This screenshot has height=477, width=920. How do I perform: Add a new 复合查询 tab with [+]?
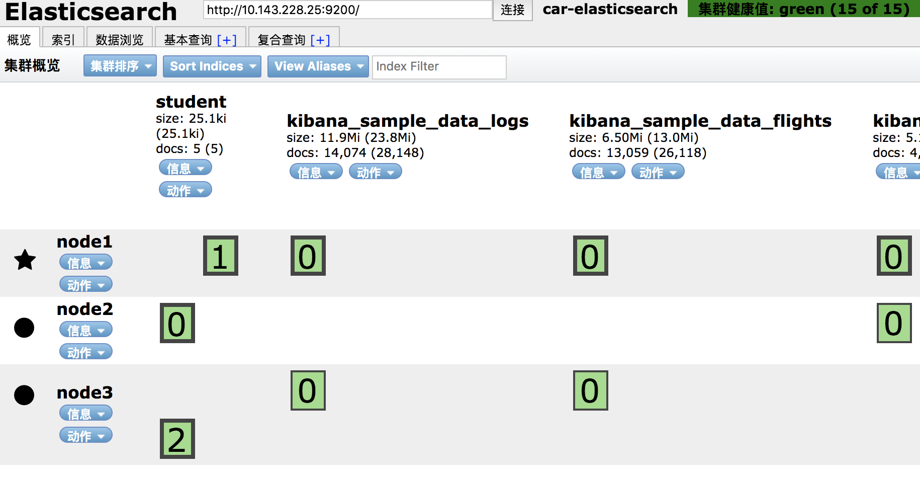(320, 40)
